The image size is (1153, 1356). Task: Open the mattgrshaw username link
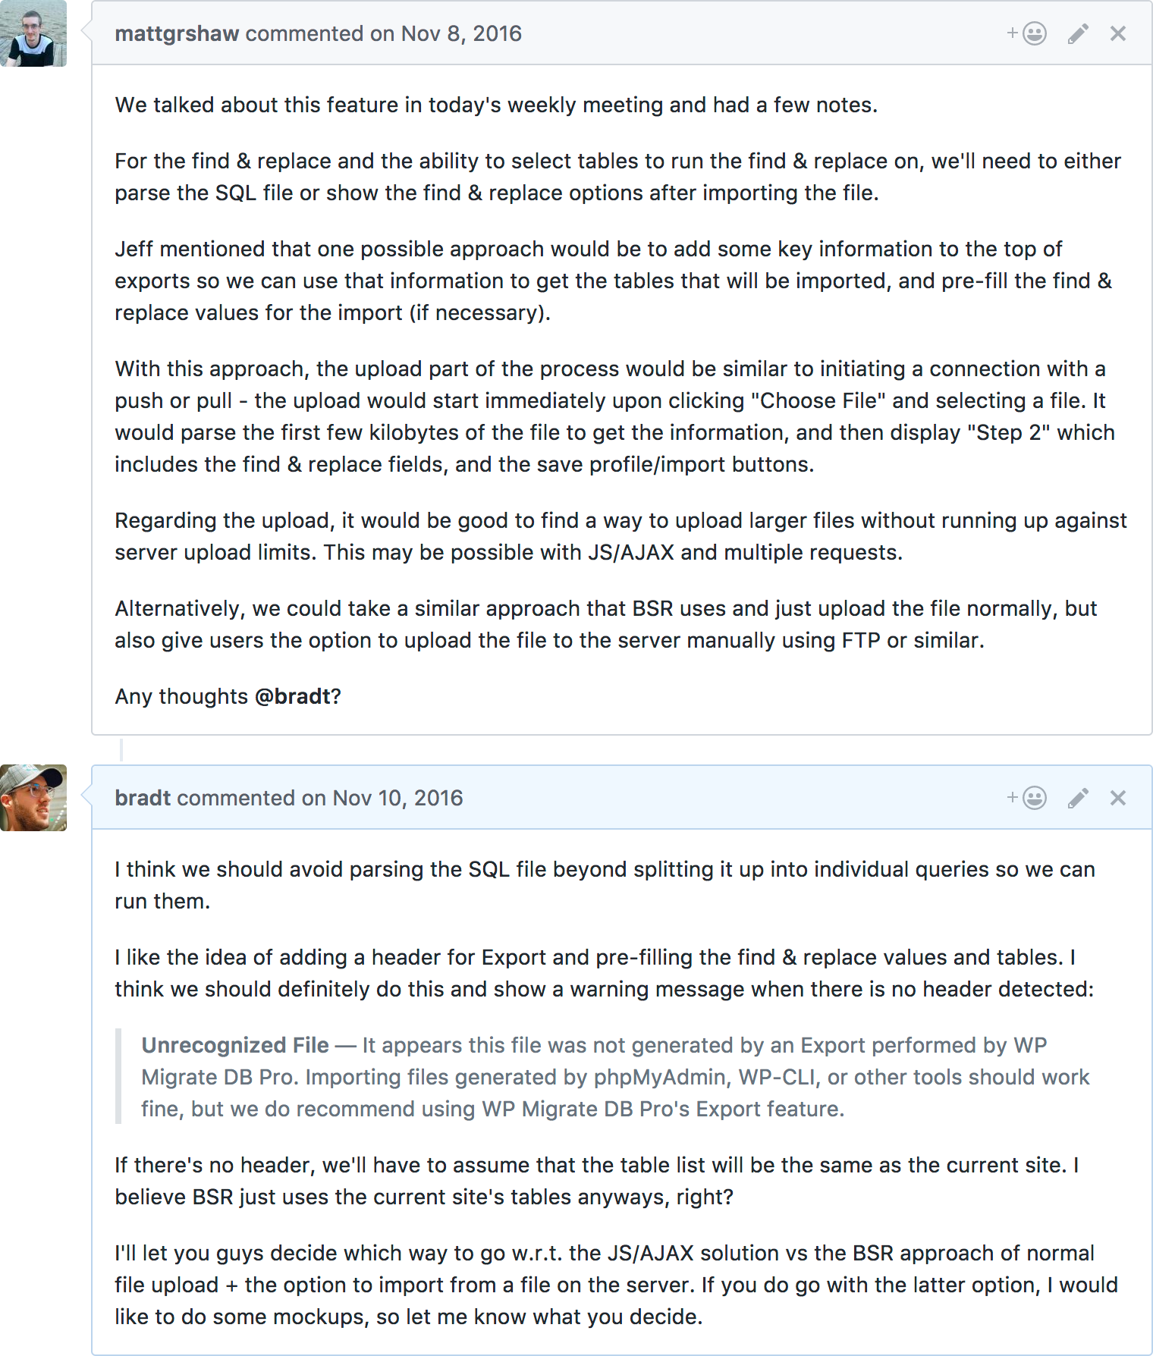pos(177,34)
